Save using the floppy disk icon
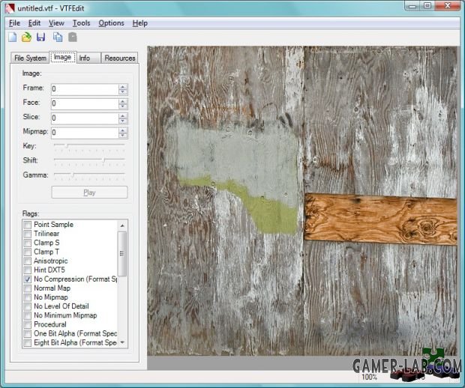 pyautogui.click(x=41, y=37)
